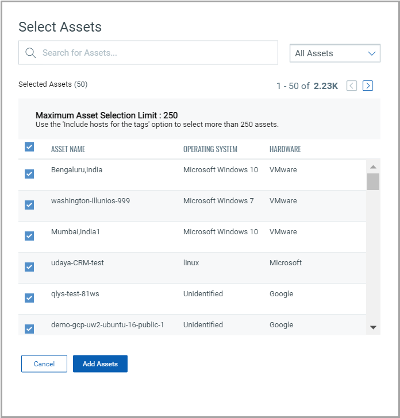Click Unidentified OS for qlys-test-81ws
The width and height of the screenshot is (400, 418).
[x=203, y=294]
